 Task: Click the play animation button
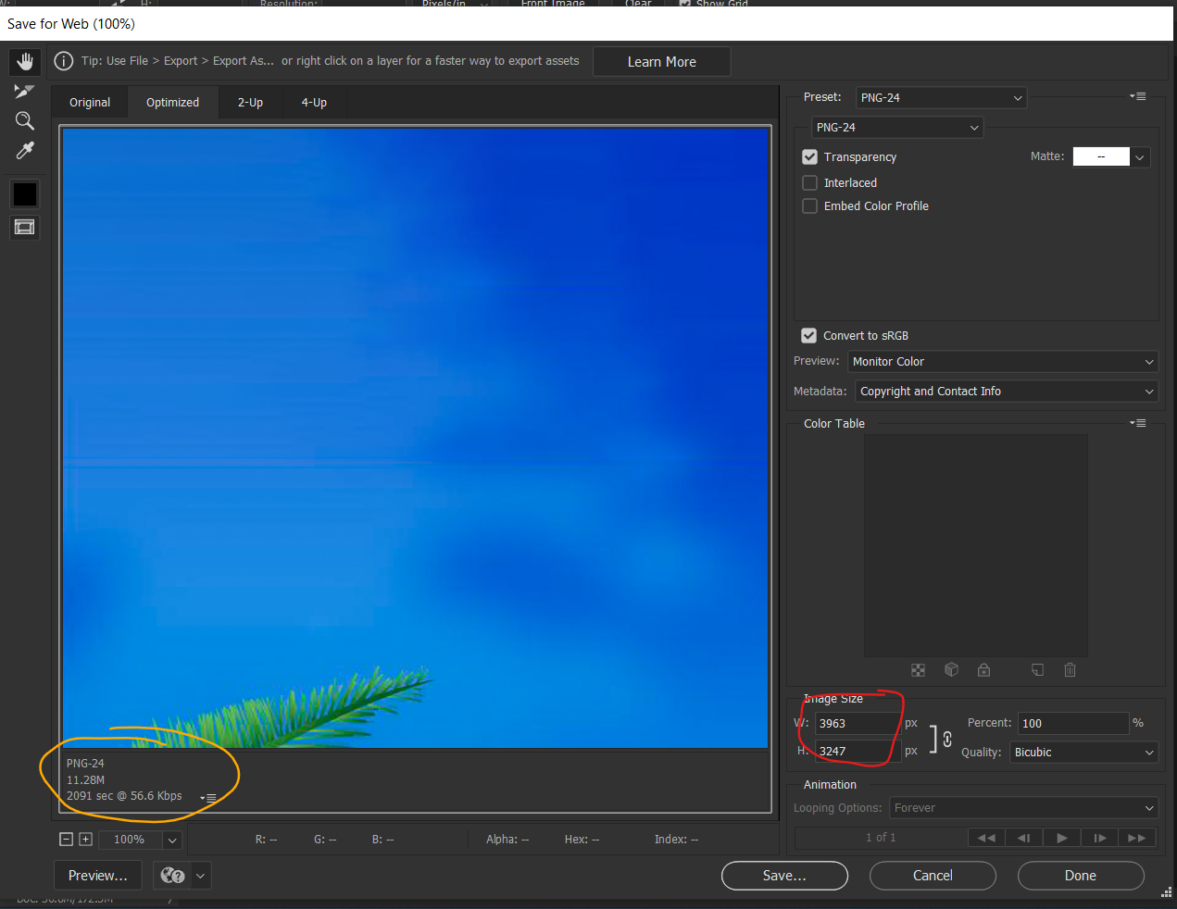click(1061, 838)
